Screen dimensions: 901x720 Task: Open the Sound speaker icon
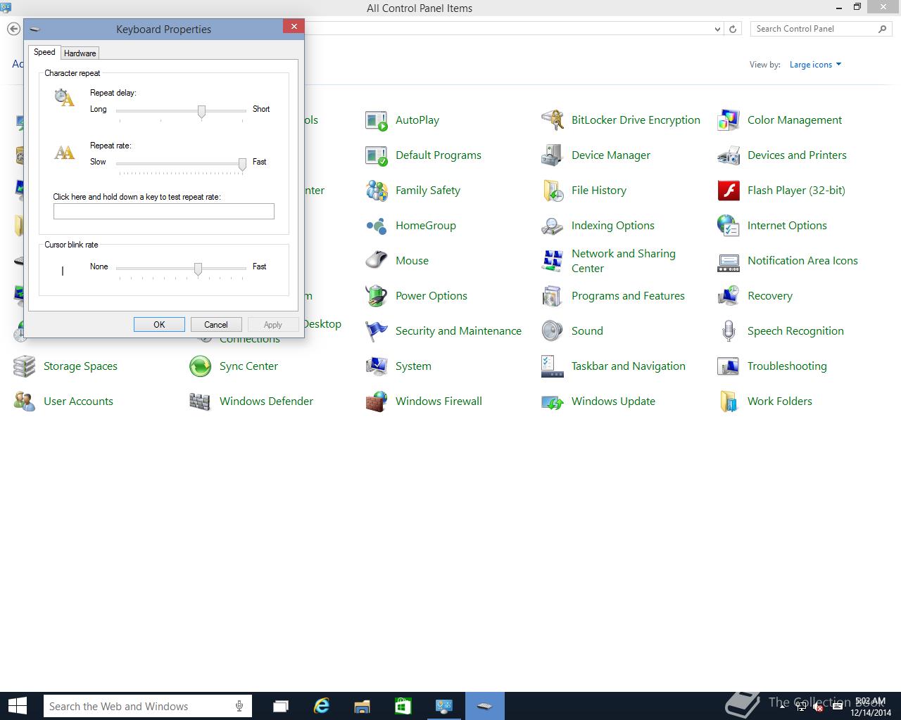coord(553,331)
